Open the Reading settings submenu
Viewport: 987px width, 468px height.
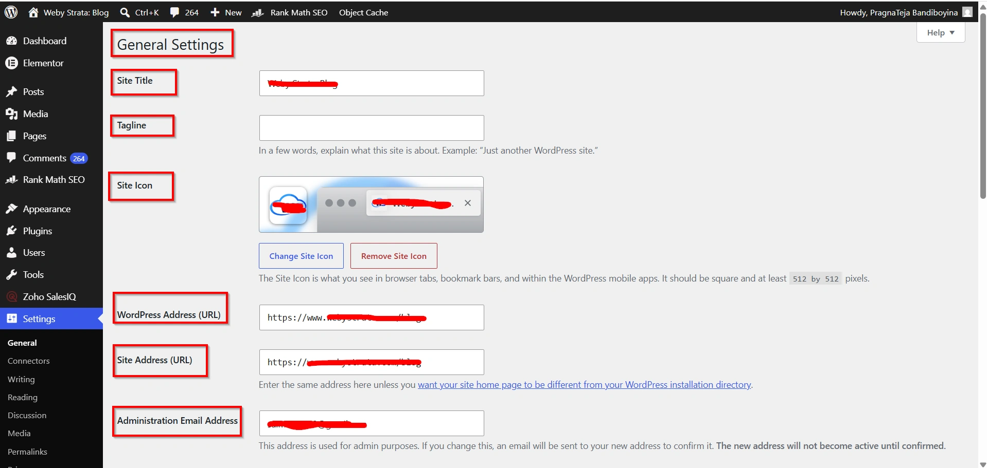coord(23,397)
